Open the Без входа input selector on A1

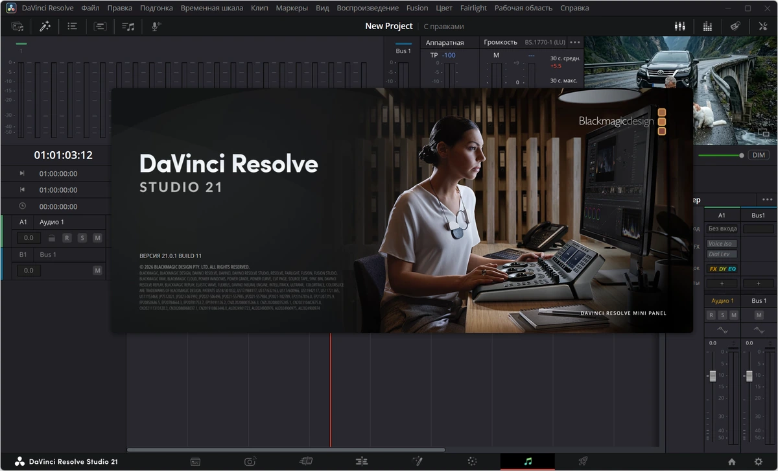(722, 228)
